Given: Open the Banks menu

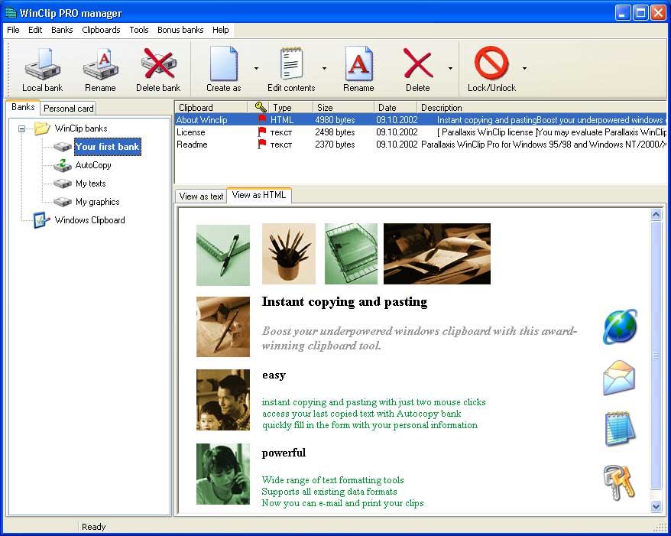Looking at the screenshot, I should pyautogui.click(x=62, y=30).
